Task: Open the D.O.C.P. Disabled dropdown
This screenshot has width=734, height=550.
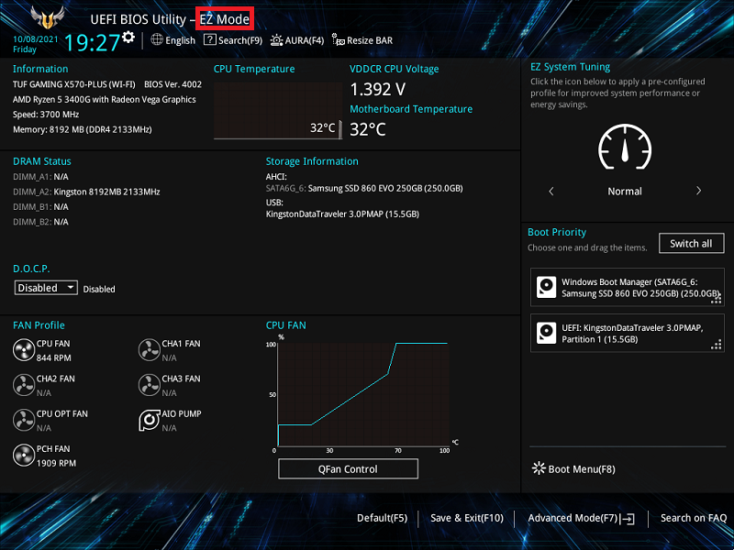Action: [x=46, y=288]
